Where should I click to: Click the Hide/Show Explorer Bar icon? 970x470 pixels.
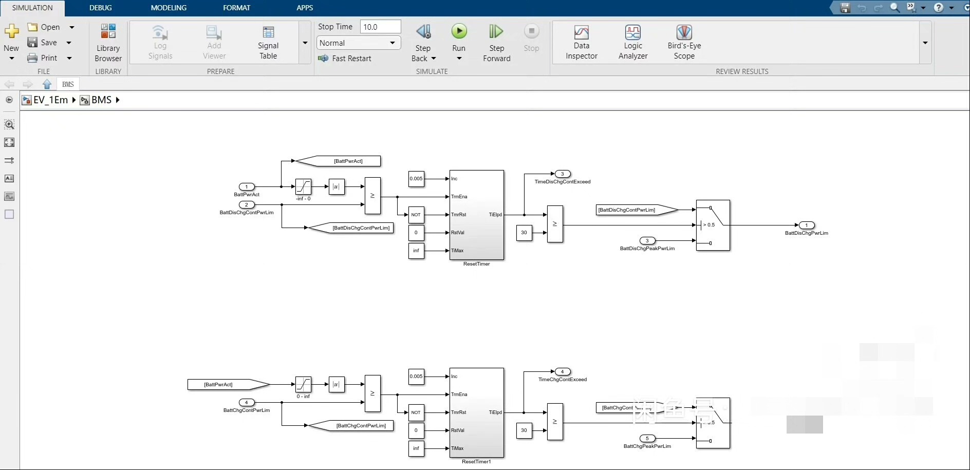(9, 100)
